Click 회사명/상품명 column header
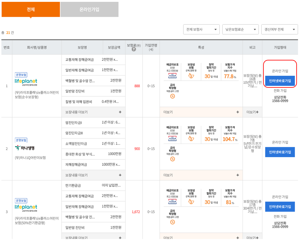This screenshot has width=300, height=243. coord(37,48)
